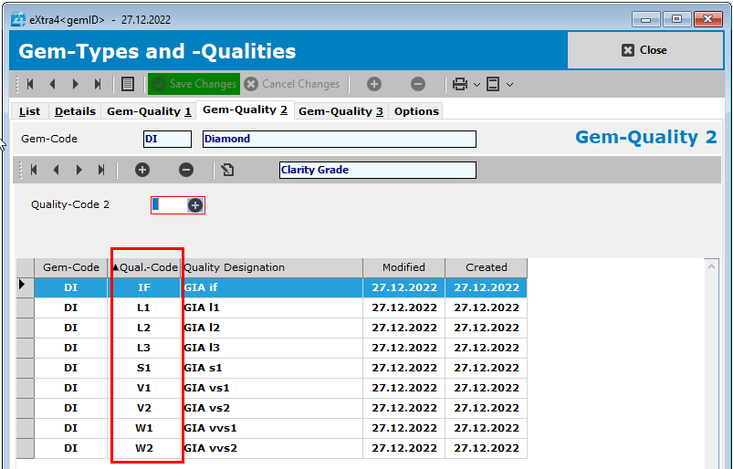Sort by Qual.-Code column header
This screenshot has width=733, height=469.
tap(147, 267)
